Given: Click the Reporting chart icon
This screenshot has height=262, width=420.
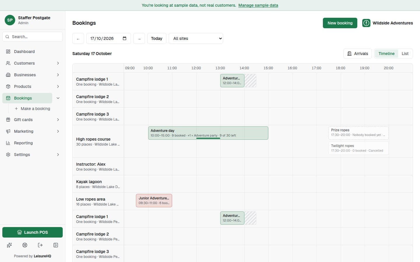Looking at the screenshot, I should point(8,143).
